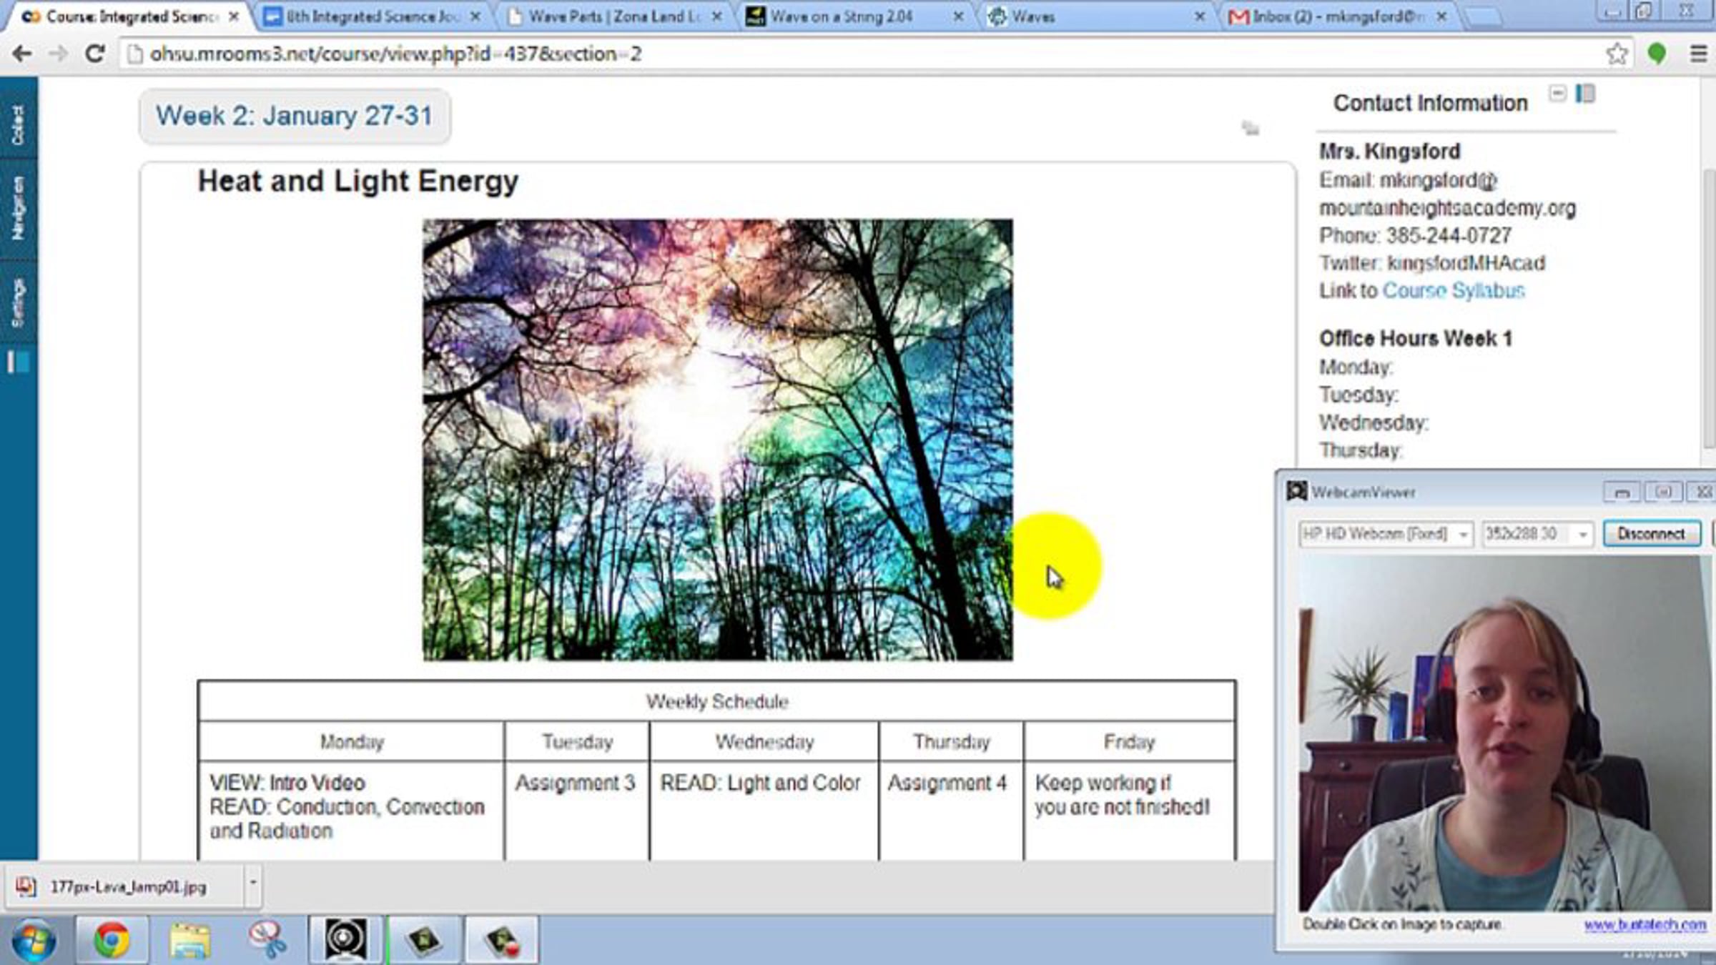The height and width of the screenshot is (965, 1716).
Task: Click the browser back arrow
Action: coord(21,54)
